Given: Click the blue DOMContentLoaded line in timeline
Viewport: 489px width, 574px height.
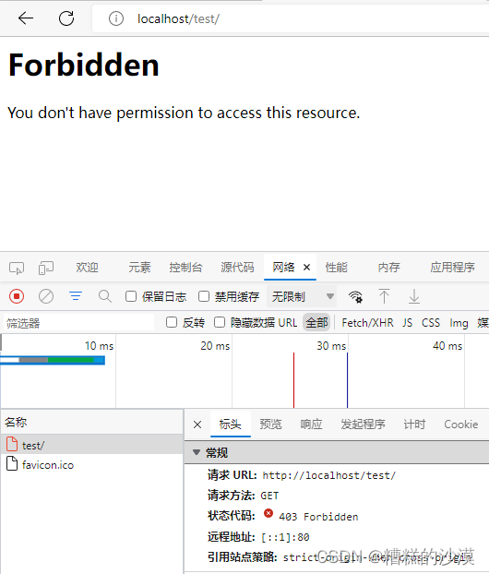Looking at the screenshot, I should (x=347, y=380).
